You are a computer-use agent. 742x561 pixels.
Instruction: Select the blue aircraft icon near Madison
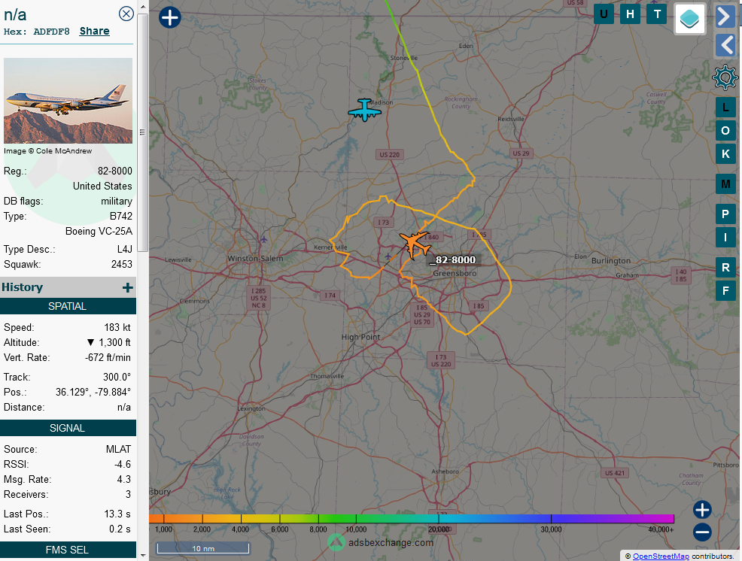pos(364,111)
